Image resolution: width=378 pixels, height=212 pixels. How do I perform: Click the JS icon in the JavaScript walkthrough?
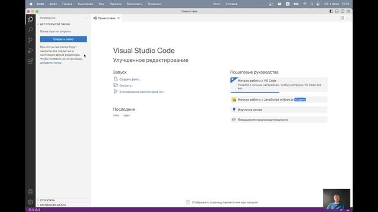click(234, 100)
